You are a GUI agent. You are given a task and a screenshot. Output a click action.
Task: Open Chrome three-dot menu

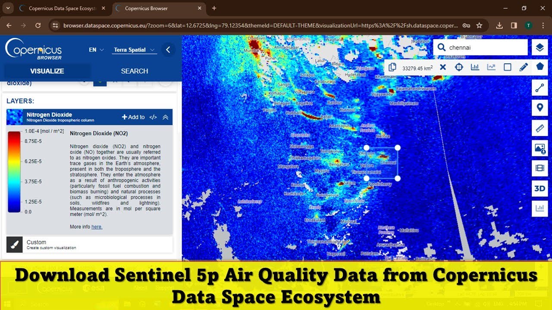(542, 25)
